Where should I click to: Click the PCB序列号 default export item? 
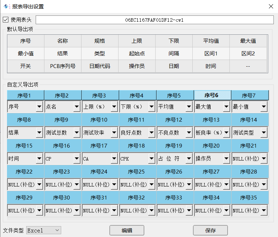tap(63, 66)
